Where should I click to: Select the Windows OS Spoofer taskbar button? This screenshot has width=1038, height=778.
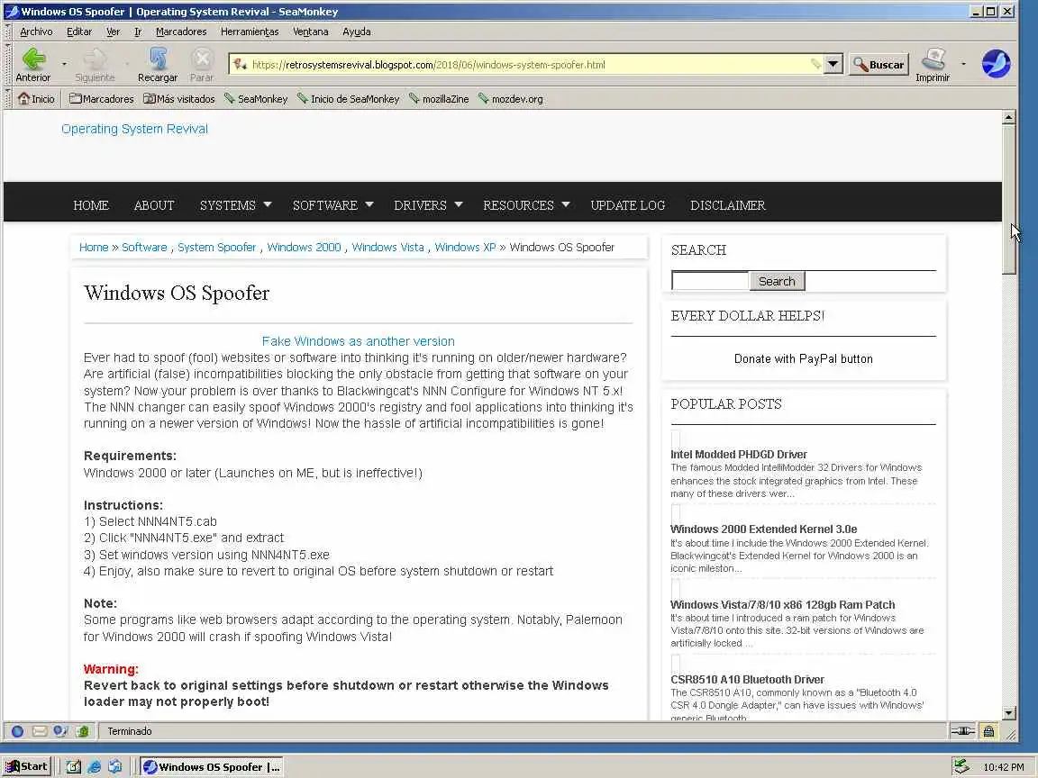click(x=212, y=767)
